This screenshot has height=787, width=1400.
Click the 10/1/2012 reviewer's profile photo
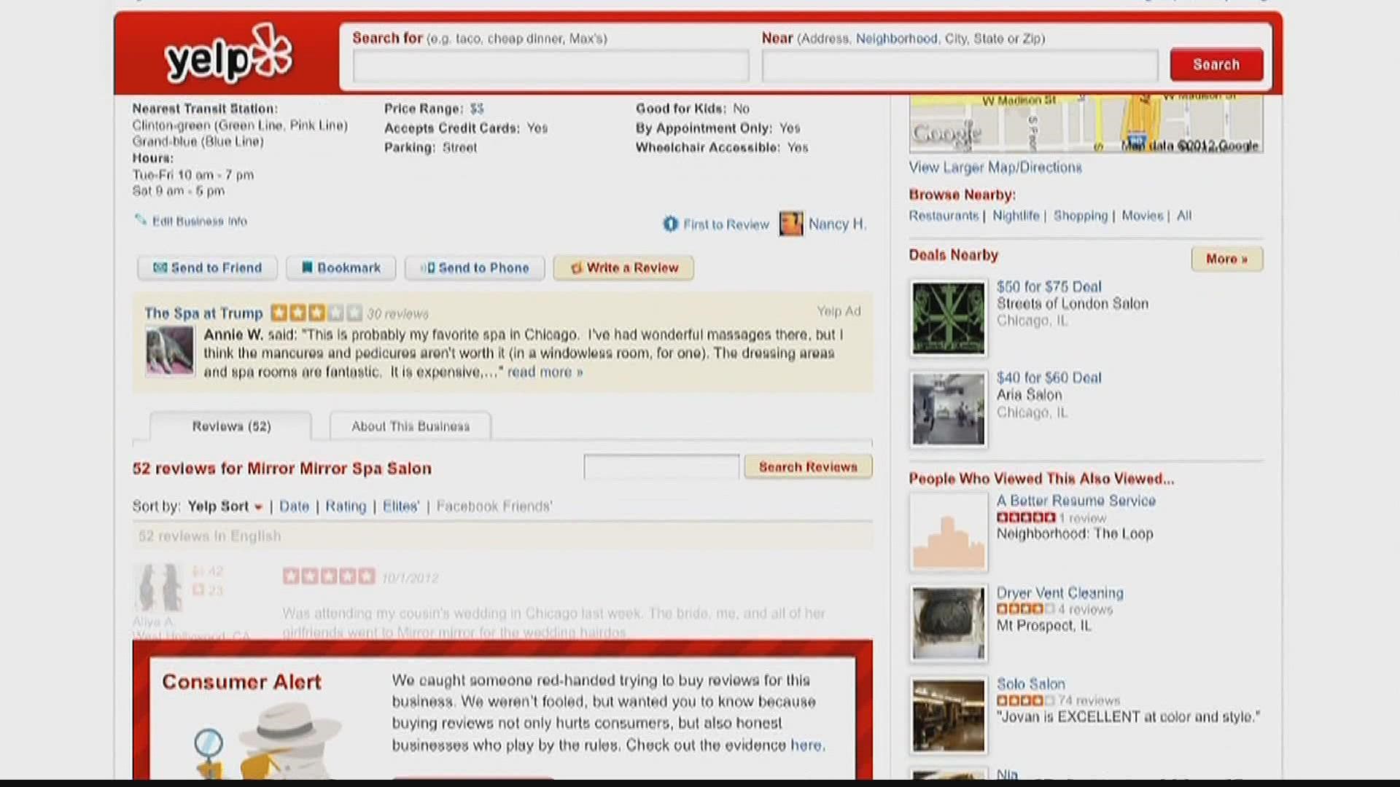pos(158,587)
